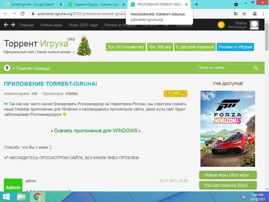Click the Просмотров: 458884 text

(x=60, y=94)
